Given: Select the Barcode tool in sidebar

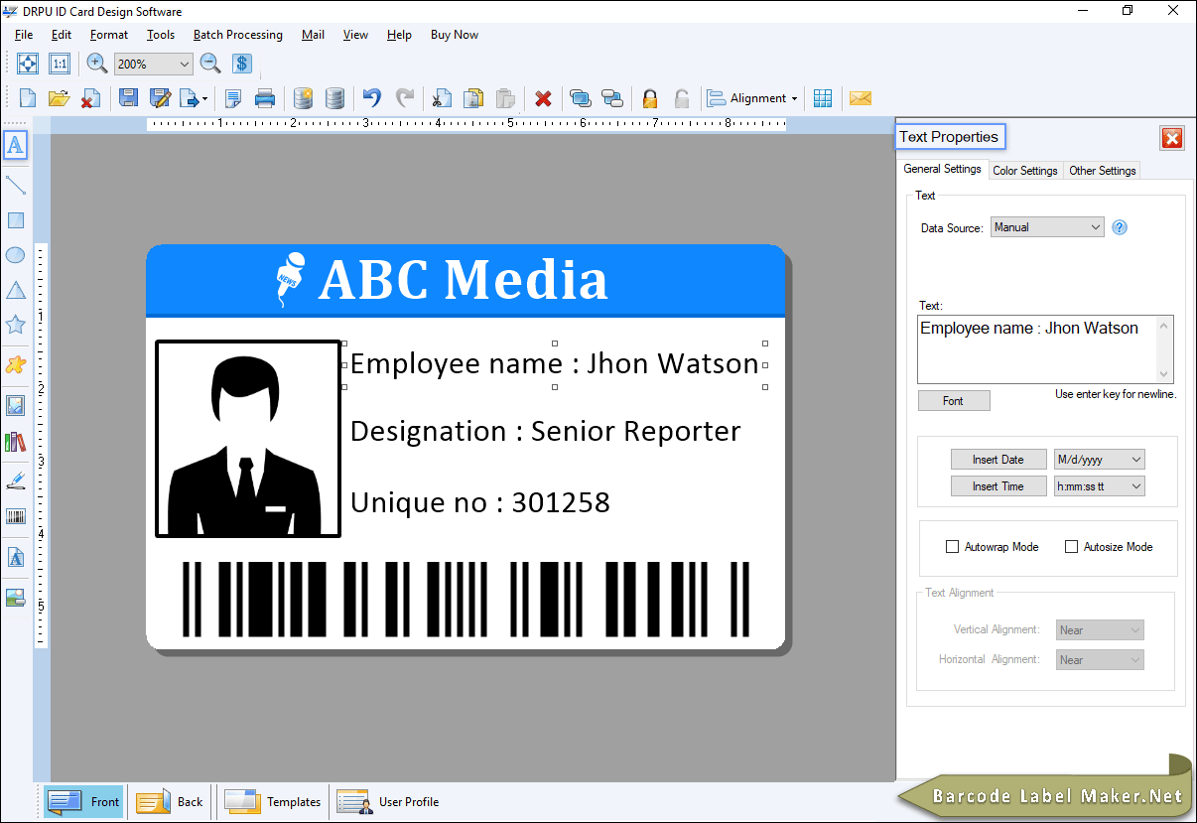Looking at the screenshot, I should pos(16,516).
